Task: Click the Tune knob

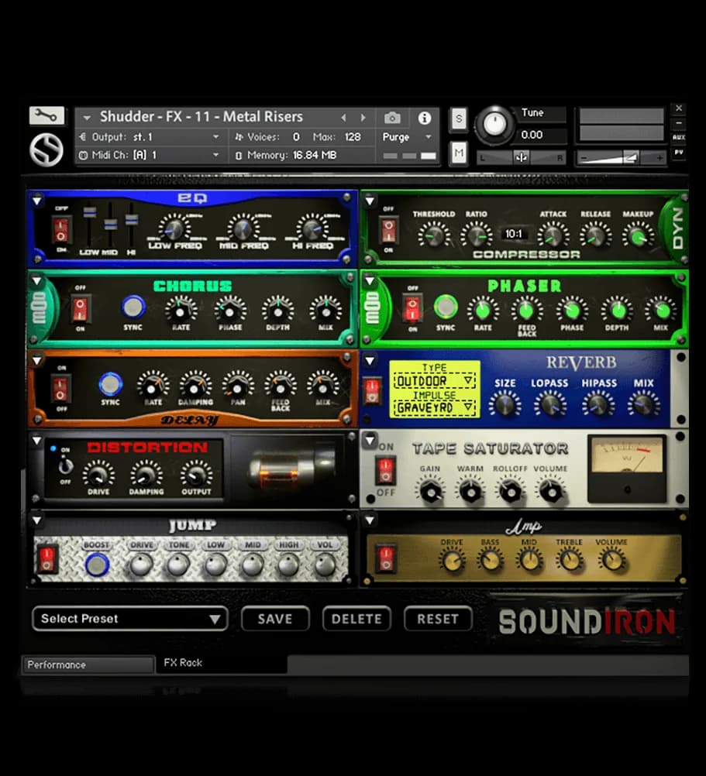Action: tap(494, 123)
